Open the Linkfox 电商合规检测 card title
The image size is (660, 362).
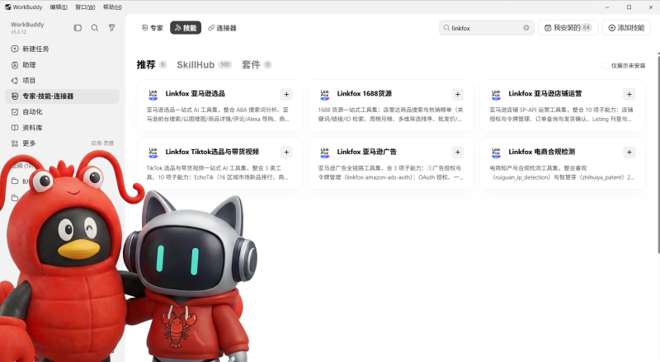[541, 152]
